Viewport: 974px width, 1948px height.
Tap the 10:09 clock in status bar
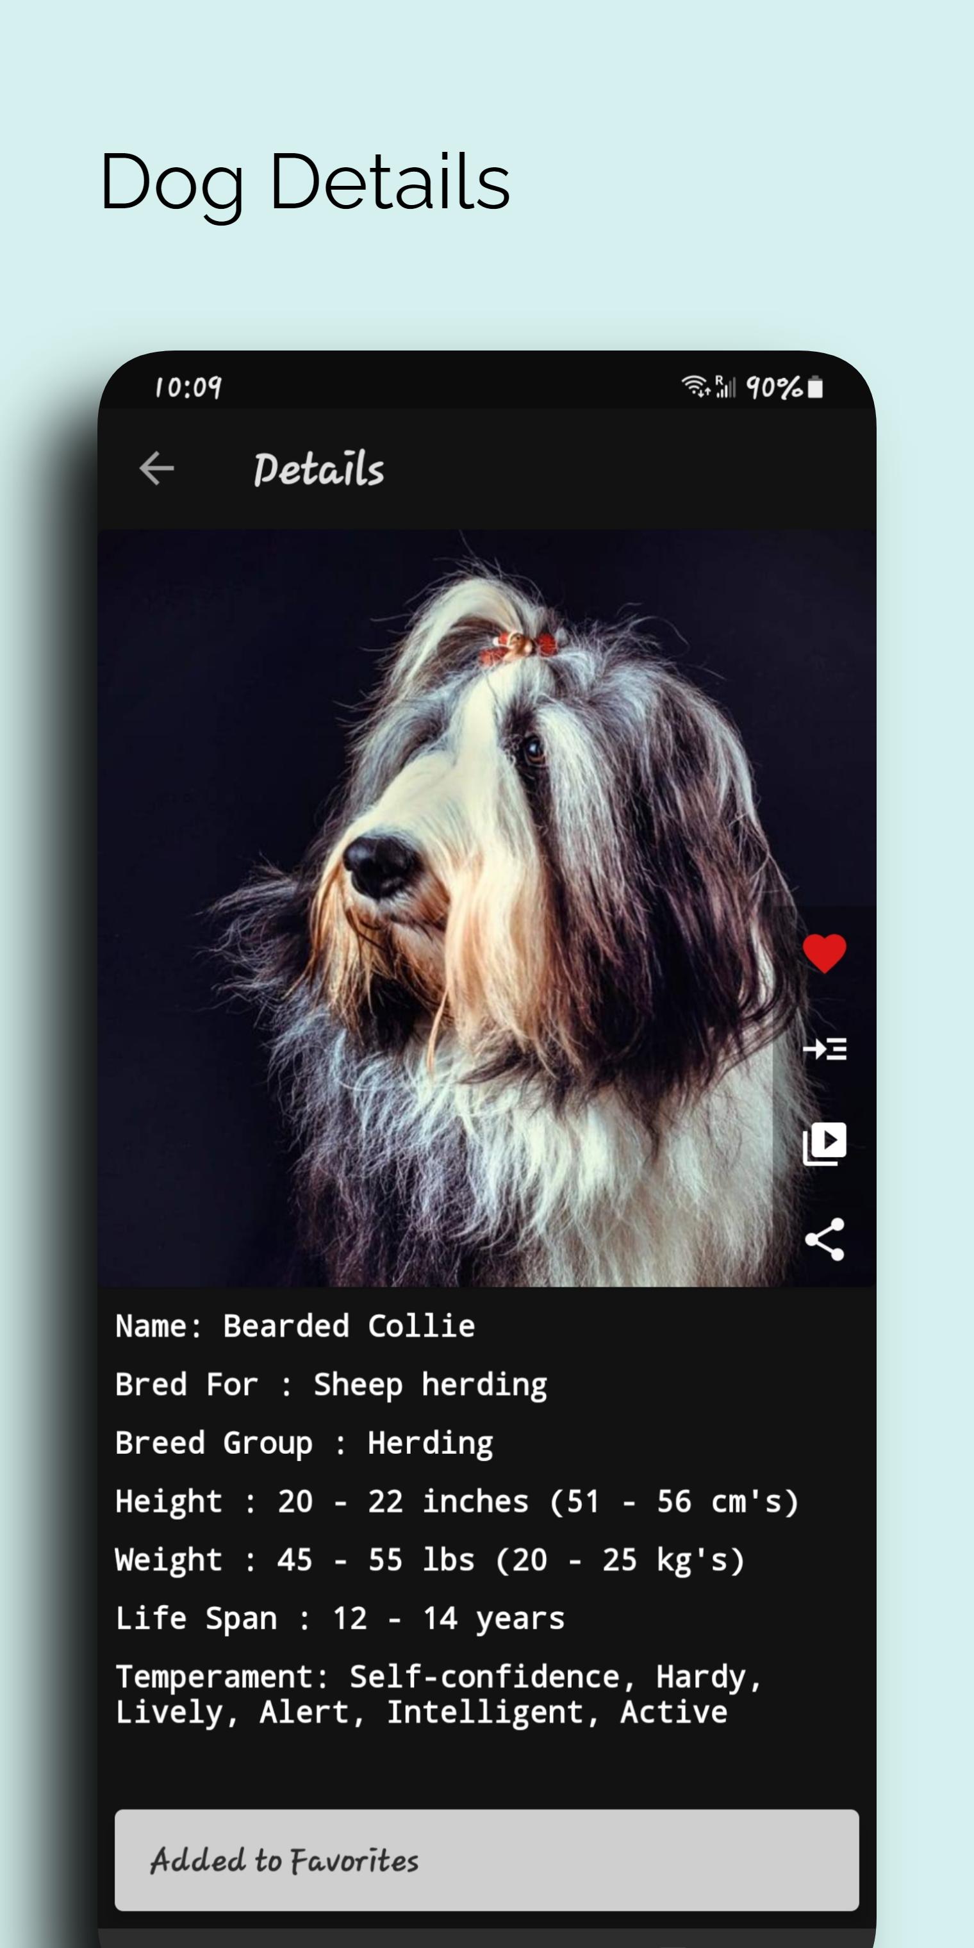coord(188,388)
